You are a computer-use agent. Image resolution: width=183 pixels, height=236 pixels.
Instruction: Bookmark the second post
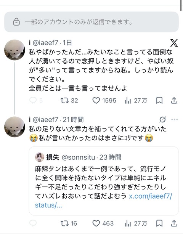[159, 223]
